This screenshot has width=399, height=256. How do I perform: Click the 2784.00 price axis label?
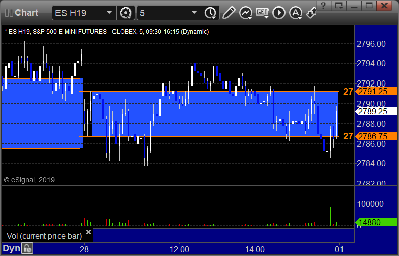click(x=371, y=163)
